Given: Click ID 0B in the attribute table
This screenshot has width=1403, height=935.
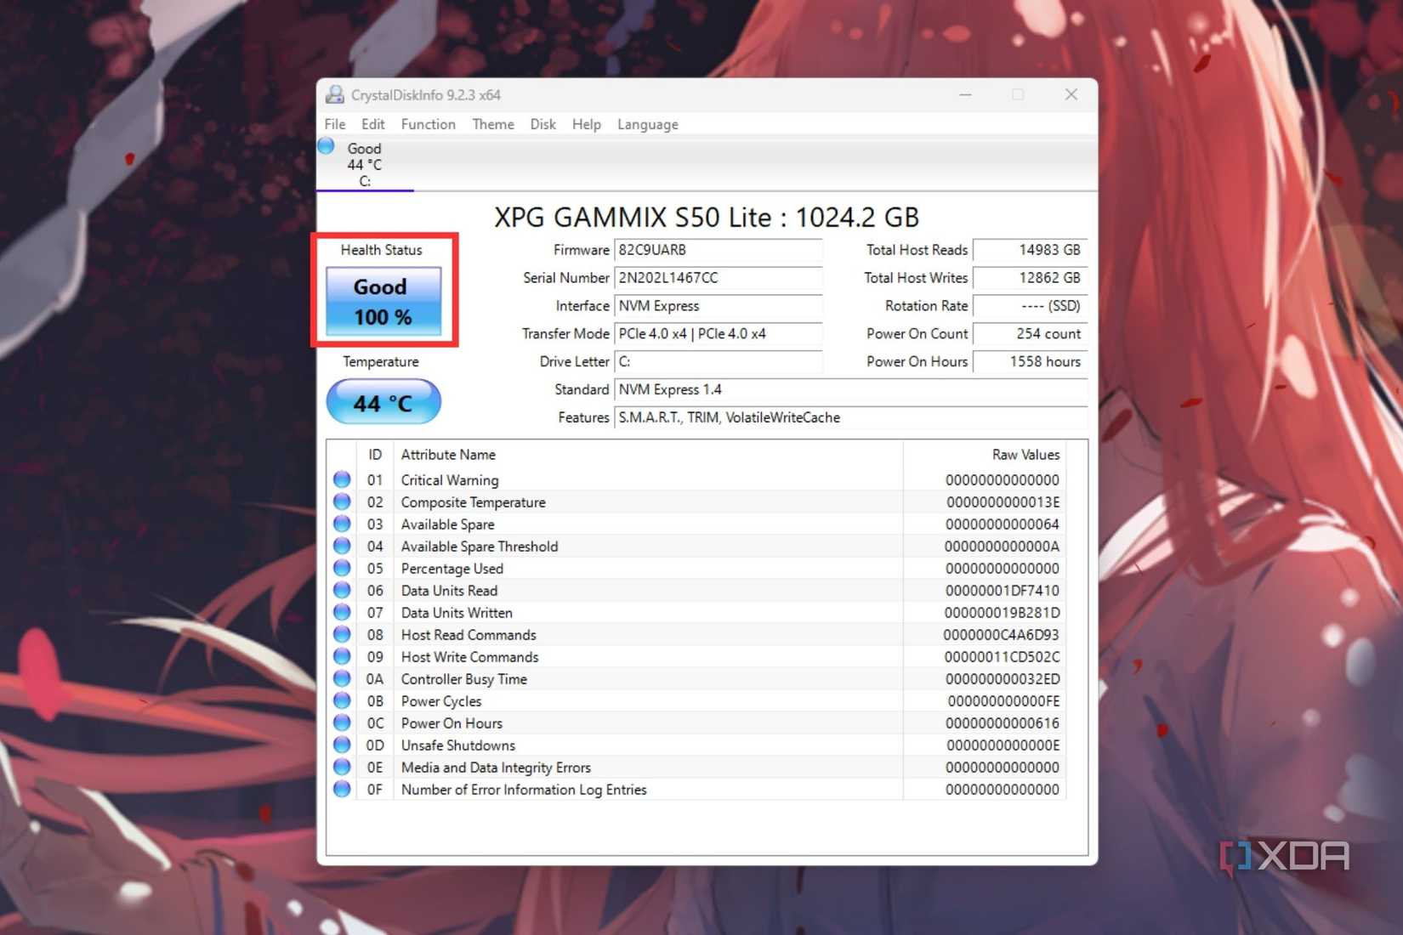Looking at the screenshot, I should (375, 701).
